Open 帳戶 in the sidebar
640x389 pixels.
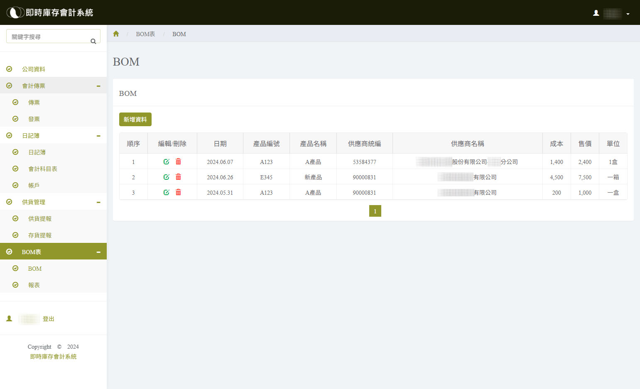(x=34, y=186)
